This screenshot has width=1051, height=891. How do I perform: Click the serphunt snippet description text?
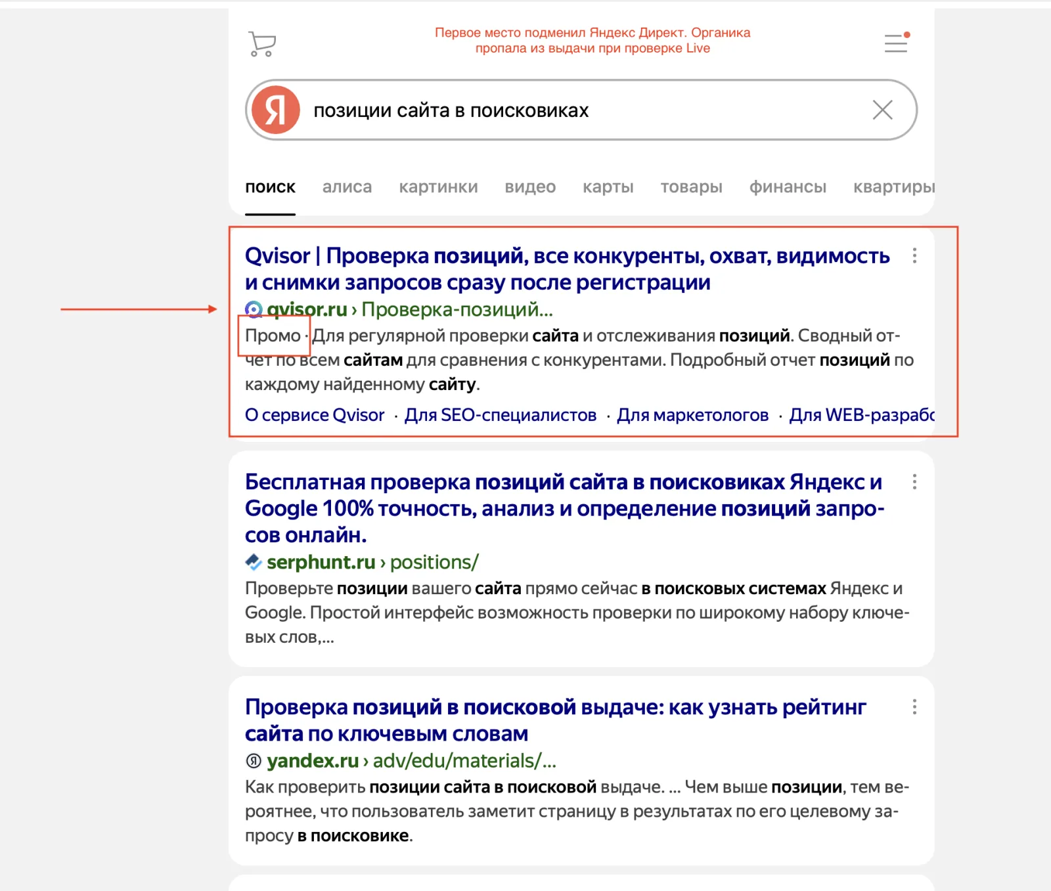click(x=577, y=613)
